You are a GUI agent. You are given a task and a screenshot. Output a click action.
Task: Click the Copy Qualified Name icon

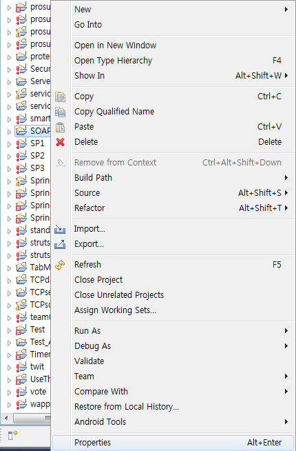pyautogui.click(x=61, y=112)
